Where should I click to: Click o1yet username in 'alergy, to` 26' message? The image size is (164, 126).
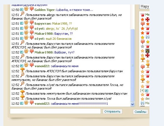tap(40, 29)
